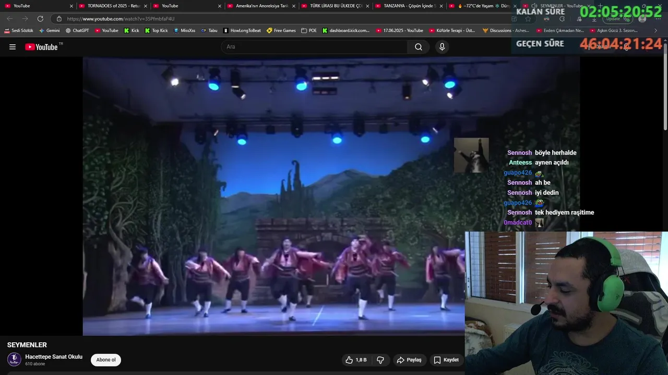Click the 610 abone subscriber count
Screen dimensions: 668x375
pyautogui.click(x=35, y=364)
